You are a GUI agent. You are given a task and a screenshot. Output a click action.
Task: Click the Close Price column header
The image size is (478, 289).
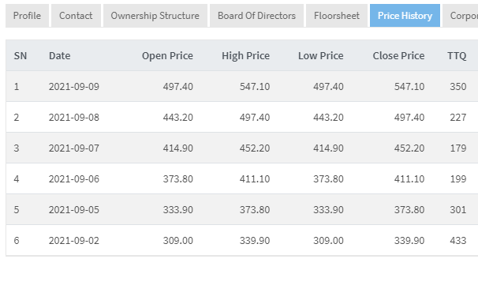(398, 56)
